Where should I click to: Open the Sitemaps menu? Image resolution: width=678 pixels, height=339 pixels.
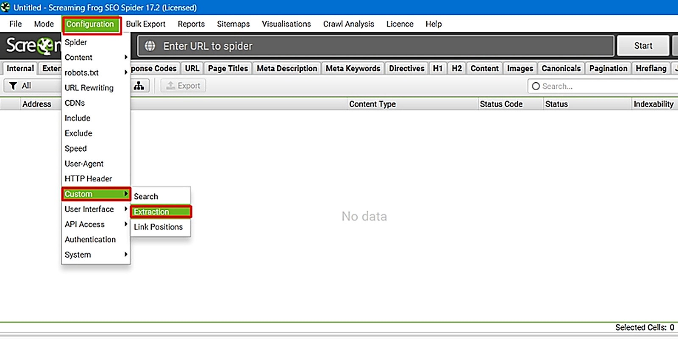[x=233, y=24]
